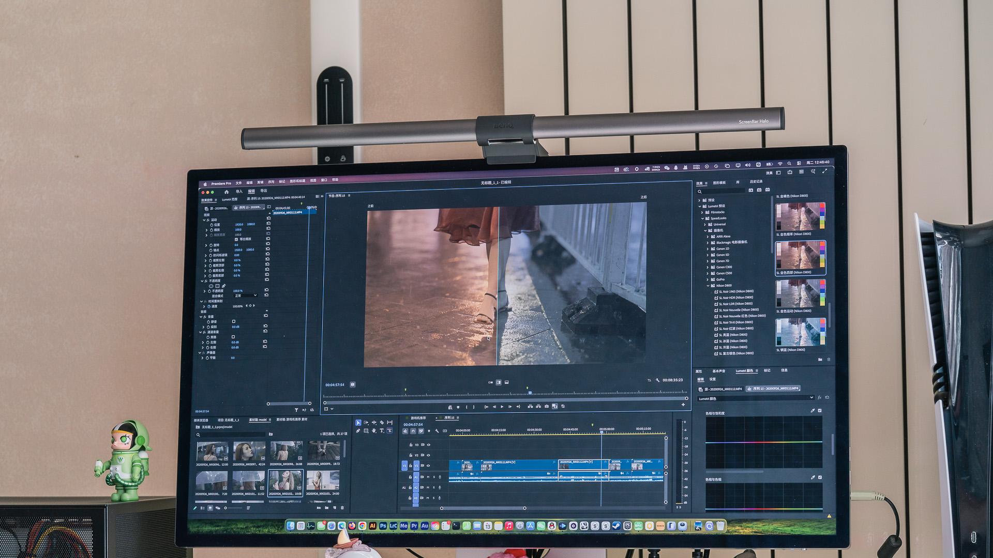993x558 pixels.
Task: Collapse the Nikon D800 folder
Action: (708, 286)
